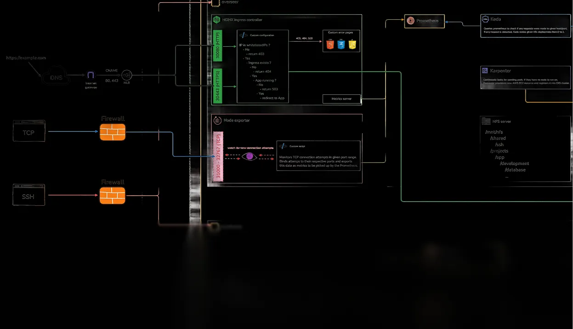The image size is (573, 329).
Task: Click the CSS3 shield icon
Action: 341,45
